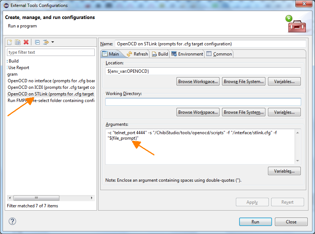
Task: Select OpenOCD no interface configuration
Action: point(51,81)
